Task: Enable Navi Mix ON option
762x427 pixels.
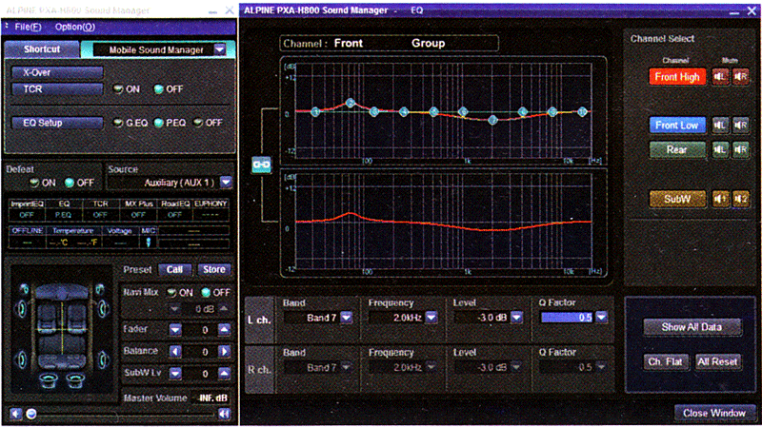Action: (x=172, y=292)
